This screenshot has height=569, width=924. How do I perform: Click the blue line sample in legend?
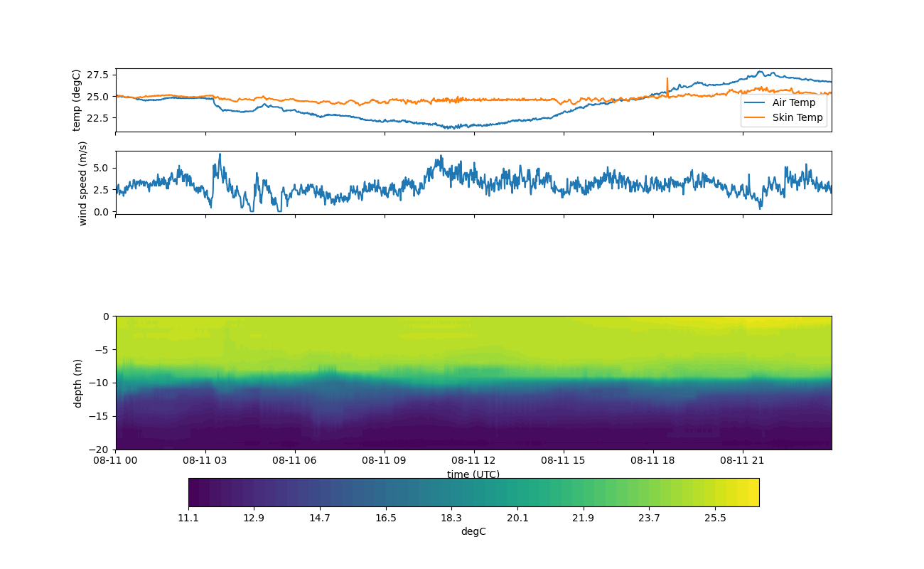[x=755, y=102]
